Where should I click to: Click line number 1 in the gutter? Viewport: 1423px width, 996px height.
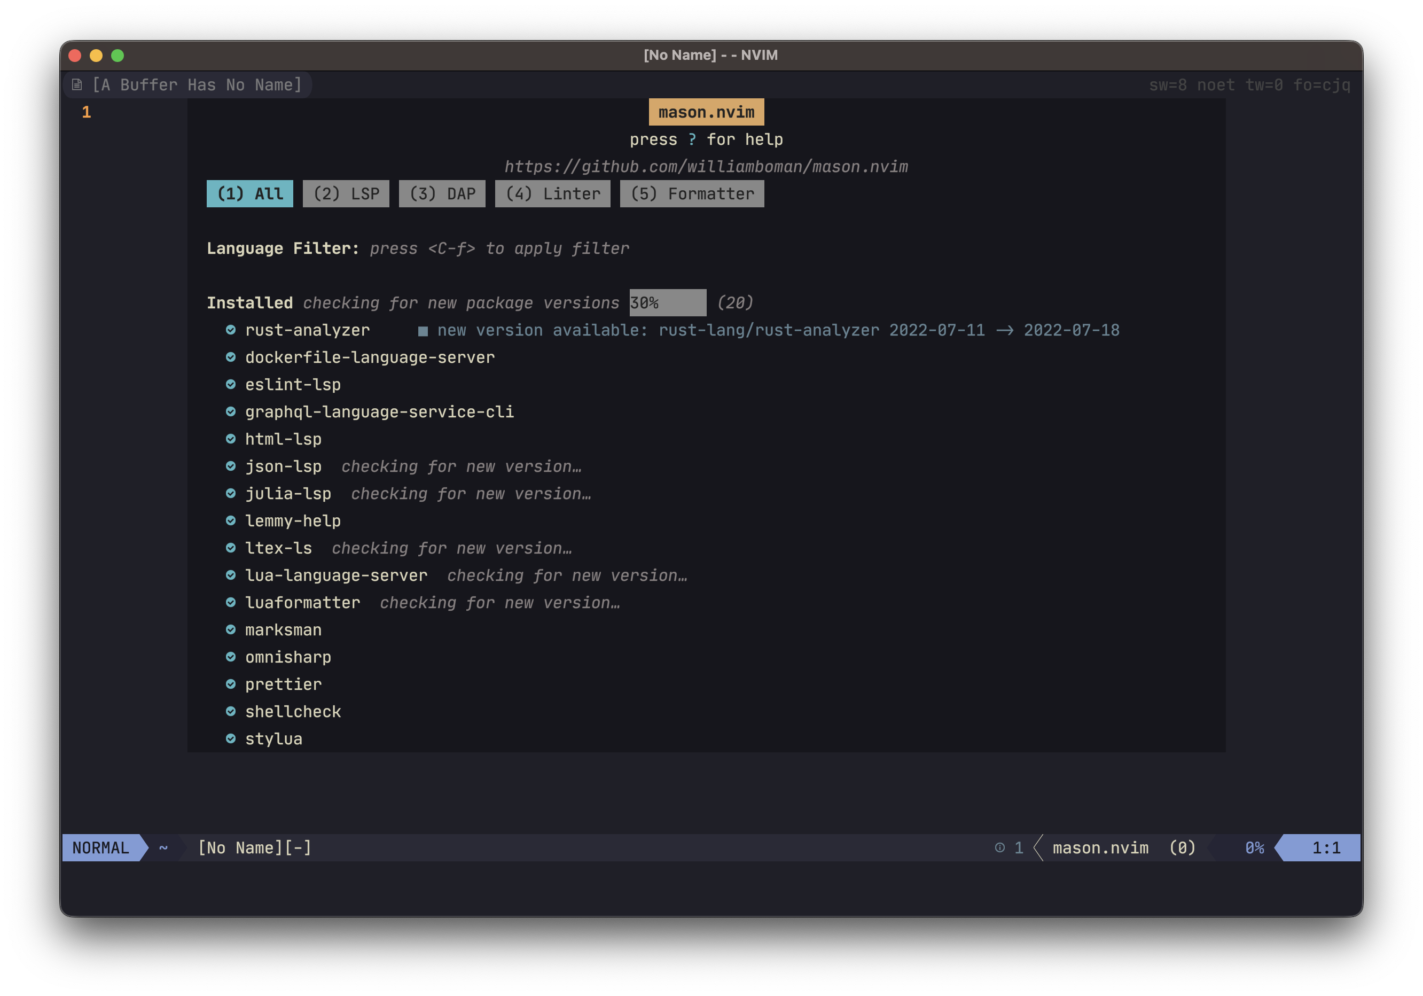86,112
